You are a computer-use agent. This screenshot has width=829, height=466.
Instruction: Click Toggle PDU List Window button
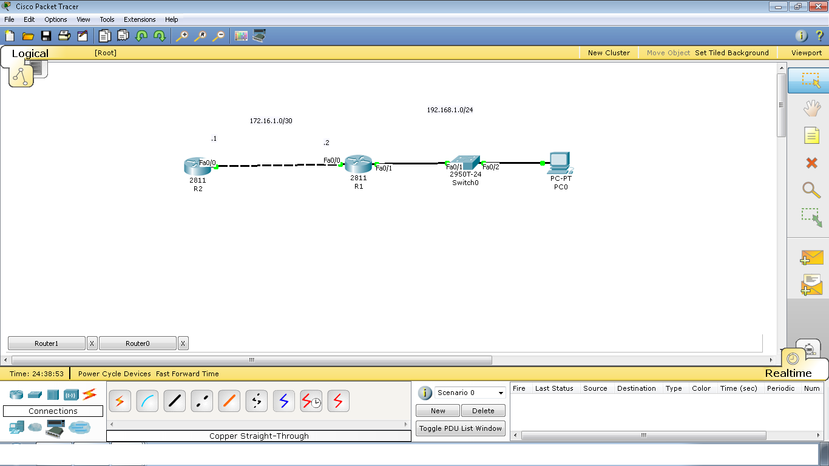tap(461, 428)
